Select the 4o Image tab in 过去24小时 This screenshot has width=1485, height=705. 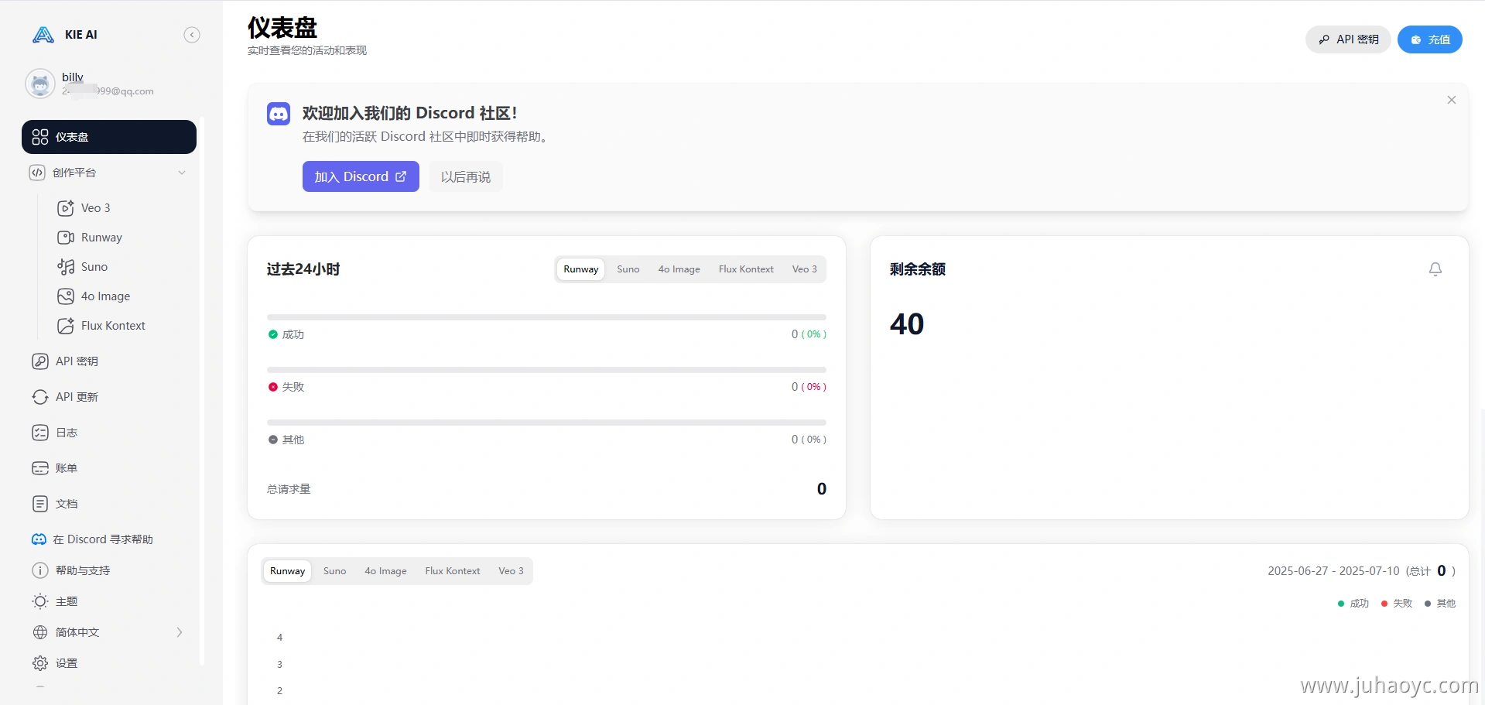pyautogui.click(x=679, y=269)
